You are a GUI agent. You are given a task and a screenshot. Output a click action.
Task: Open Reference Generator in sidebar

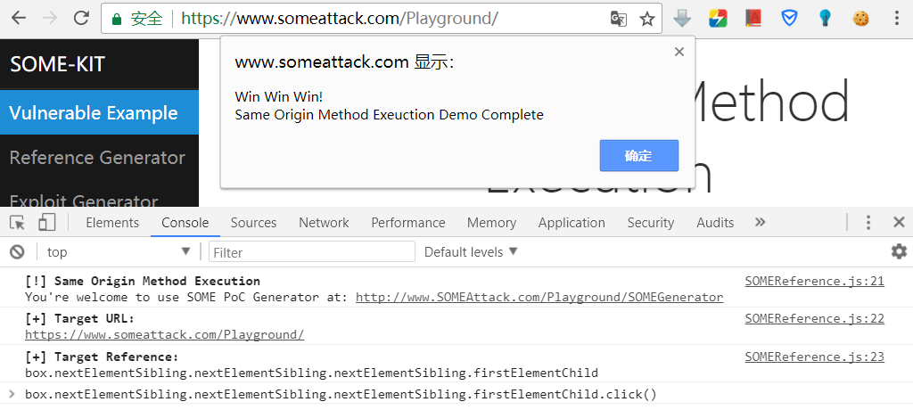pos(99,157)
